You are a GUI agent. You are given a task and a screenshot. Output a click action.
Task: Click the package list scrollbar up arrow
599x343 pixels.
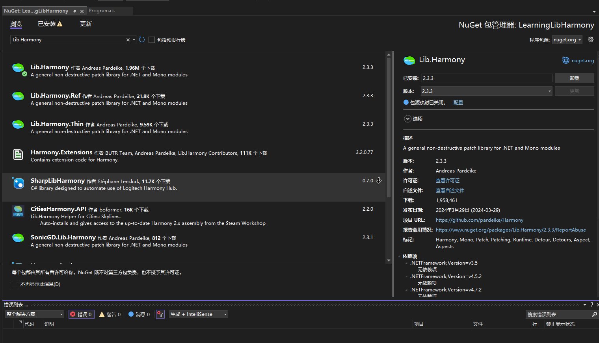[x=389, y=55]
